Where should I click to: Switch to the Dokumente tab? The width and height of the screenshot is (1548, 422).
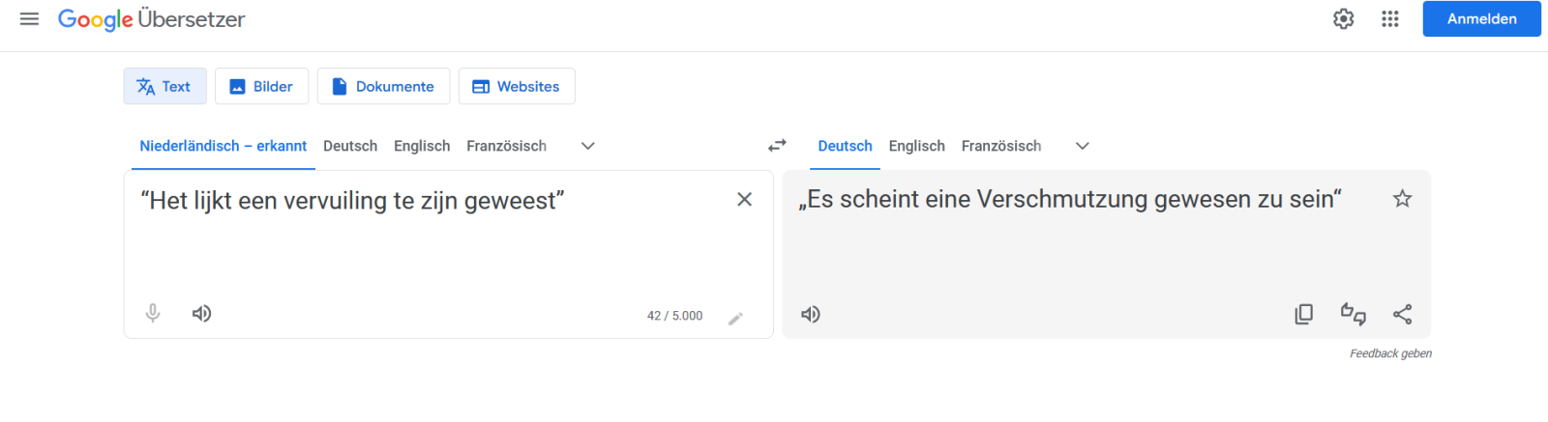point(383,86)
